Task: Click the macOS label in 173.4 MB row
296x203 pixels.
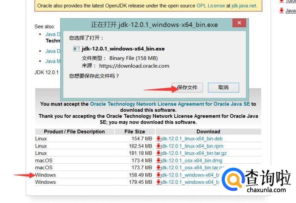Action: 44,160
